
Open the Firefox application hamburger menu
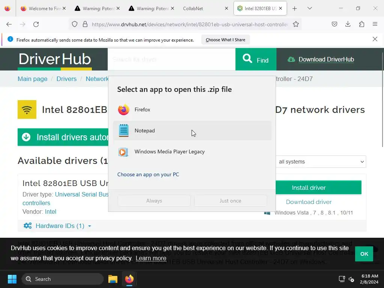click(375, 24)
